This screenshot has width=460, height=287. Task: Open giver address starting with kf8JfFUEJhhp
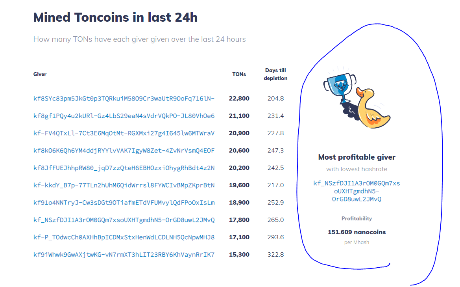pos(124,168)
